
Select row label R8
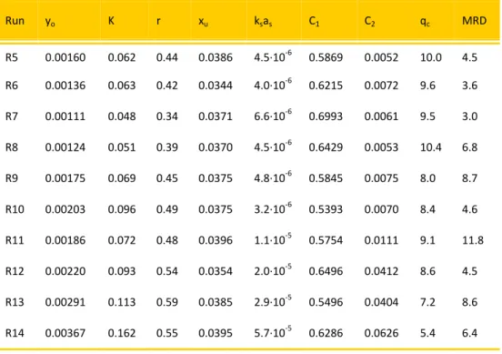click(x=12, y=147)
